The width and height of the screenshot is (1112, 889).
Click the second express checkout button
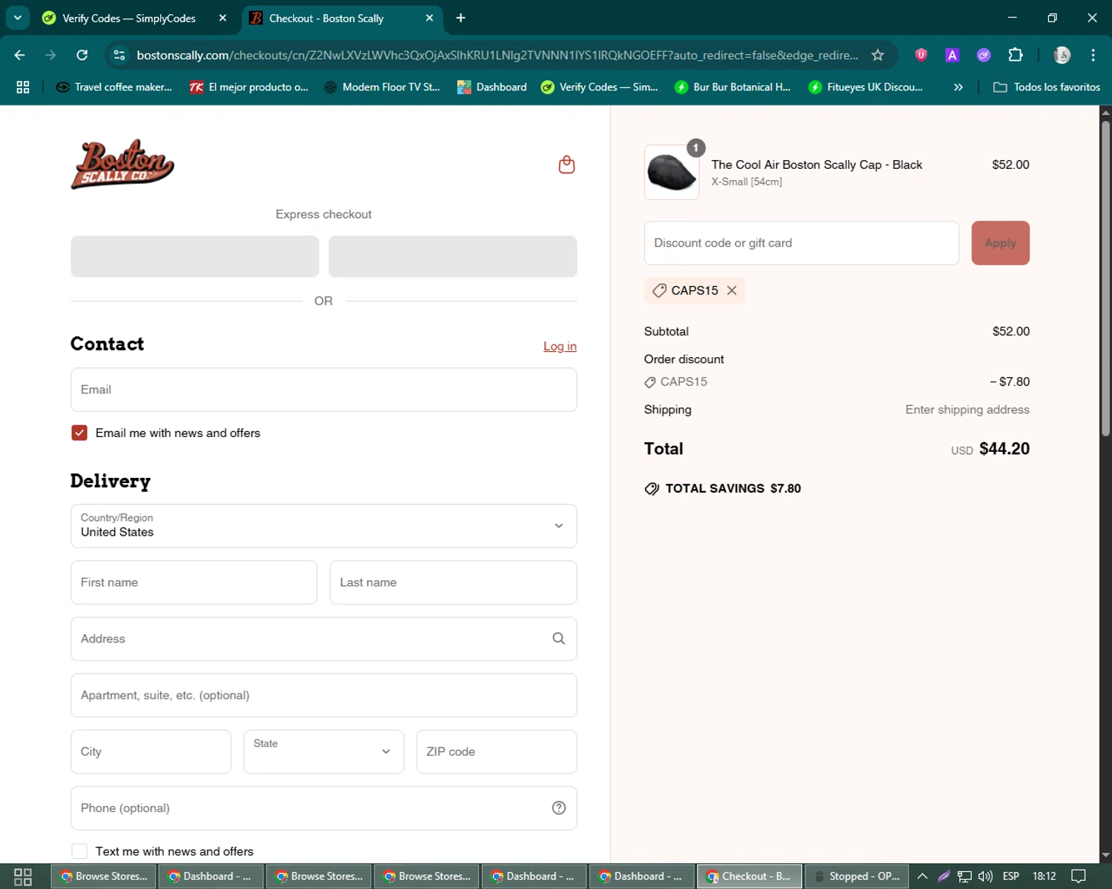click(453, 256)
